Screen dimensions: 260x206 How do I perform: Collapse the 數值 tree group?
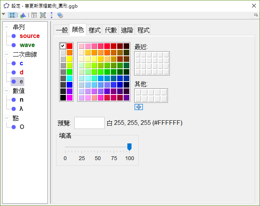(6, 91)
